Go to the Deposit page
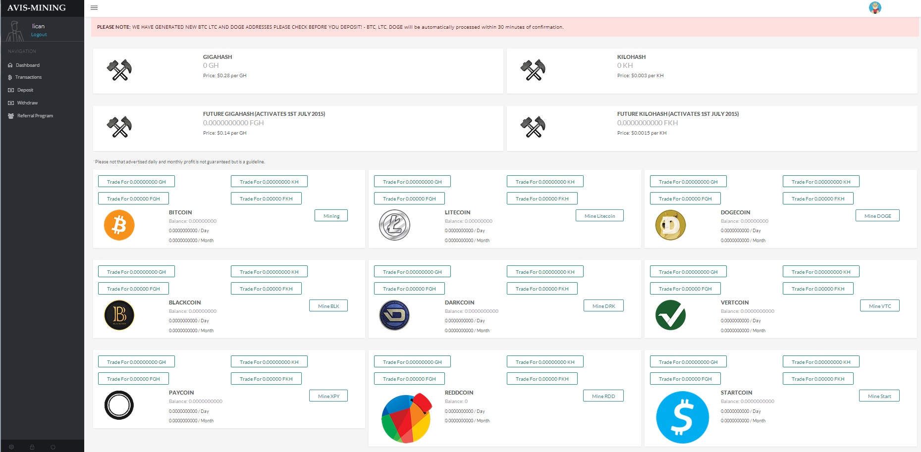921x452 pixels. (25, 90)
